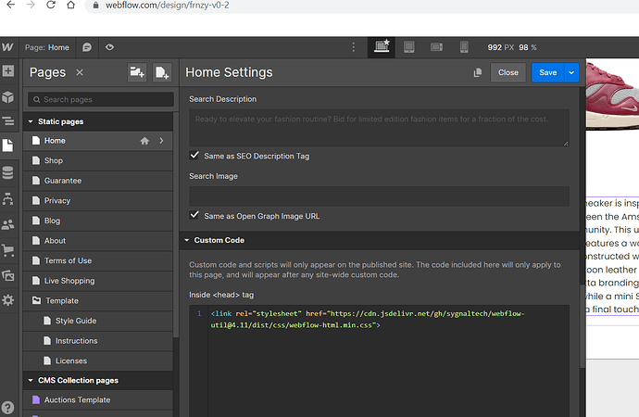
Task: Open the Navigator panel icon
Action: click(8, 120)
